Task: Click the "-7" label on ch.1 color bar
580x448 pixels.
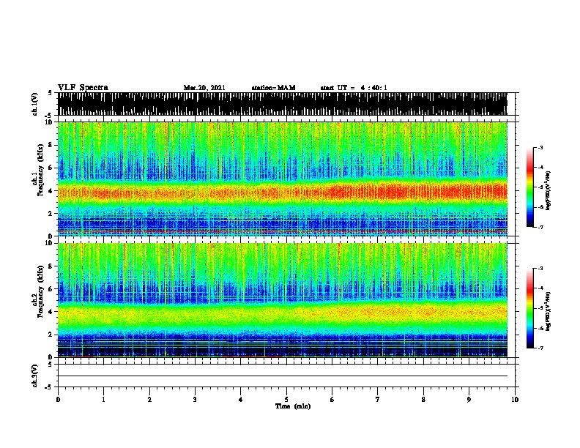Action: point(540,227)
